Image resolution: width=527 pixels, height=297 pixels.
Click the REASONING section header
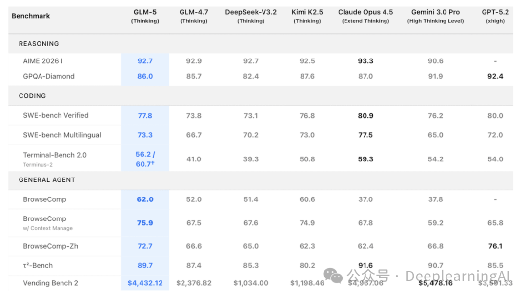click(x=39, y=44)
